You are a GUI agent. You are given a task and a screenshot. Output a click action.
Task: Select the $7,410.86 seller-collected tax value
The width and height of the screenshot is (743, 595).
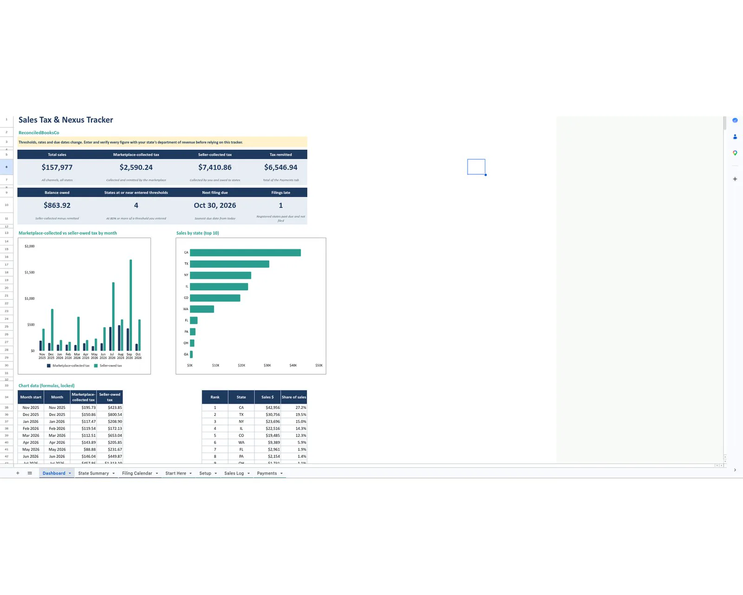click(215, 167)
